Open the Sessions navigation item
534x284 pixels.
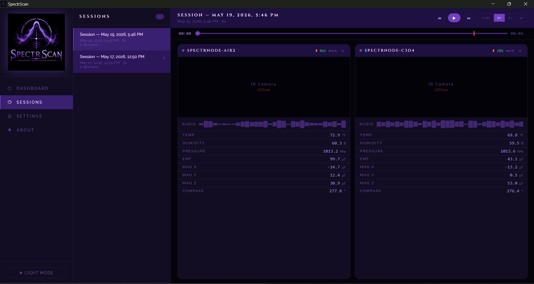(36, 102)
